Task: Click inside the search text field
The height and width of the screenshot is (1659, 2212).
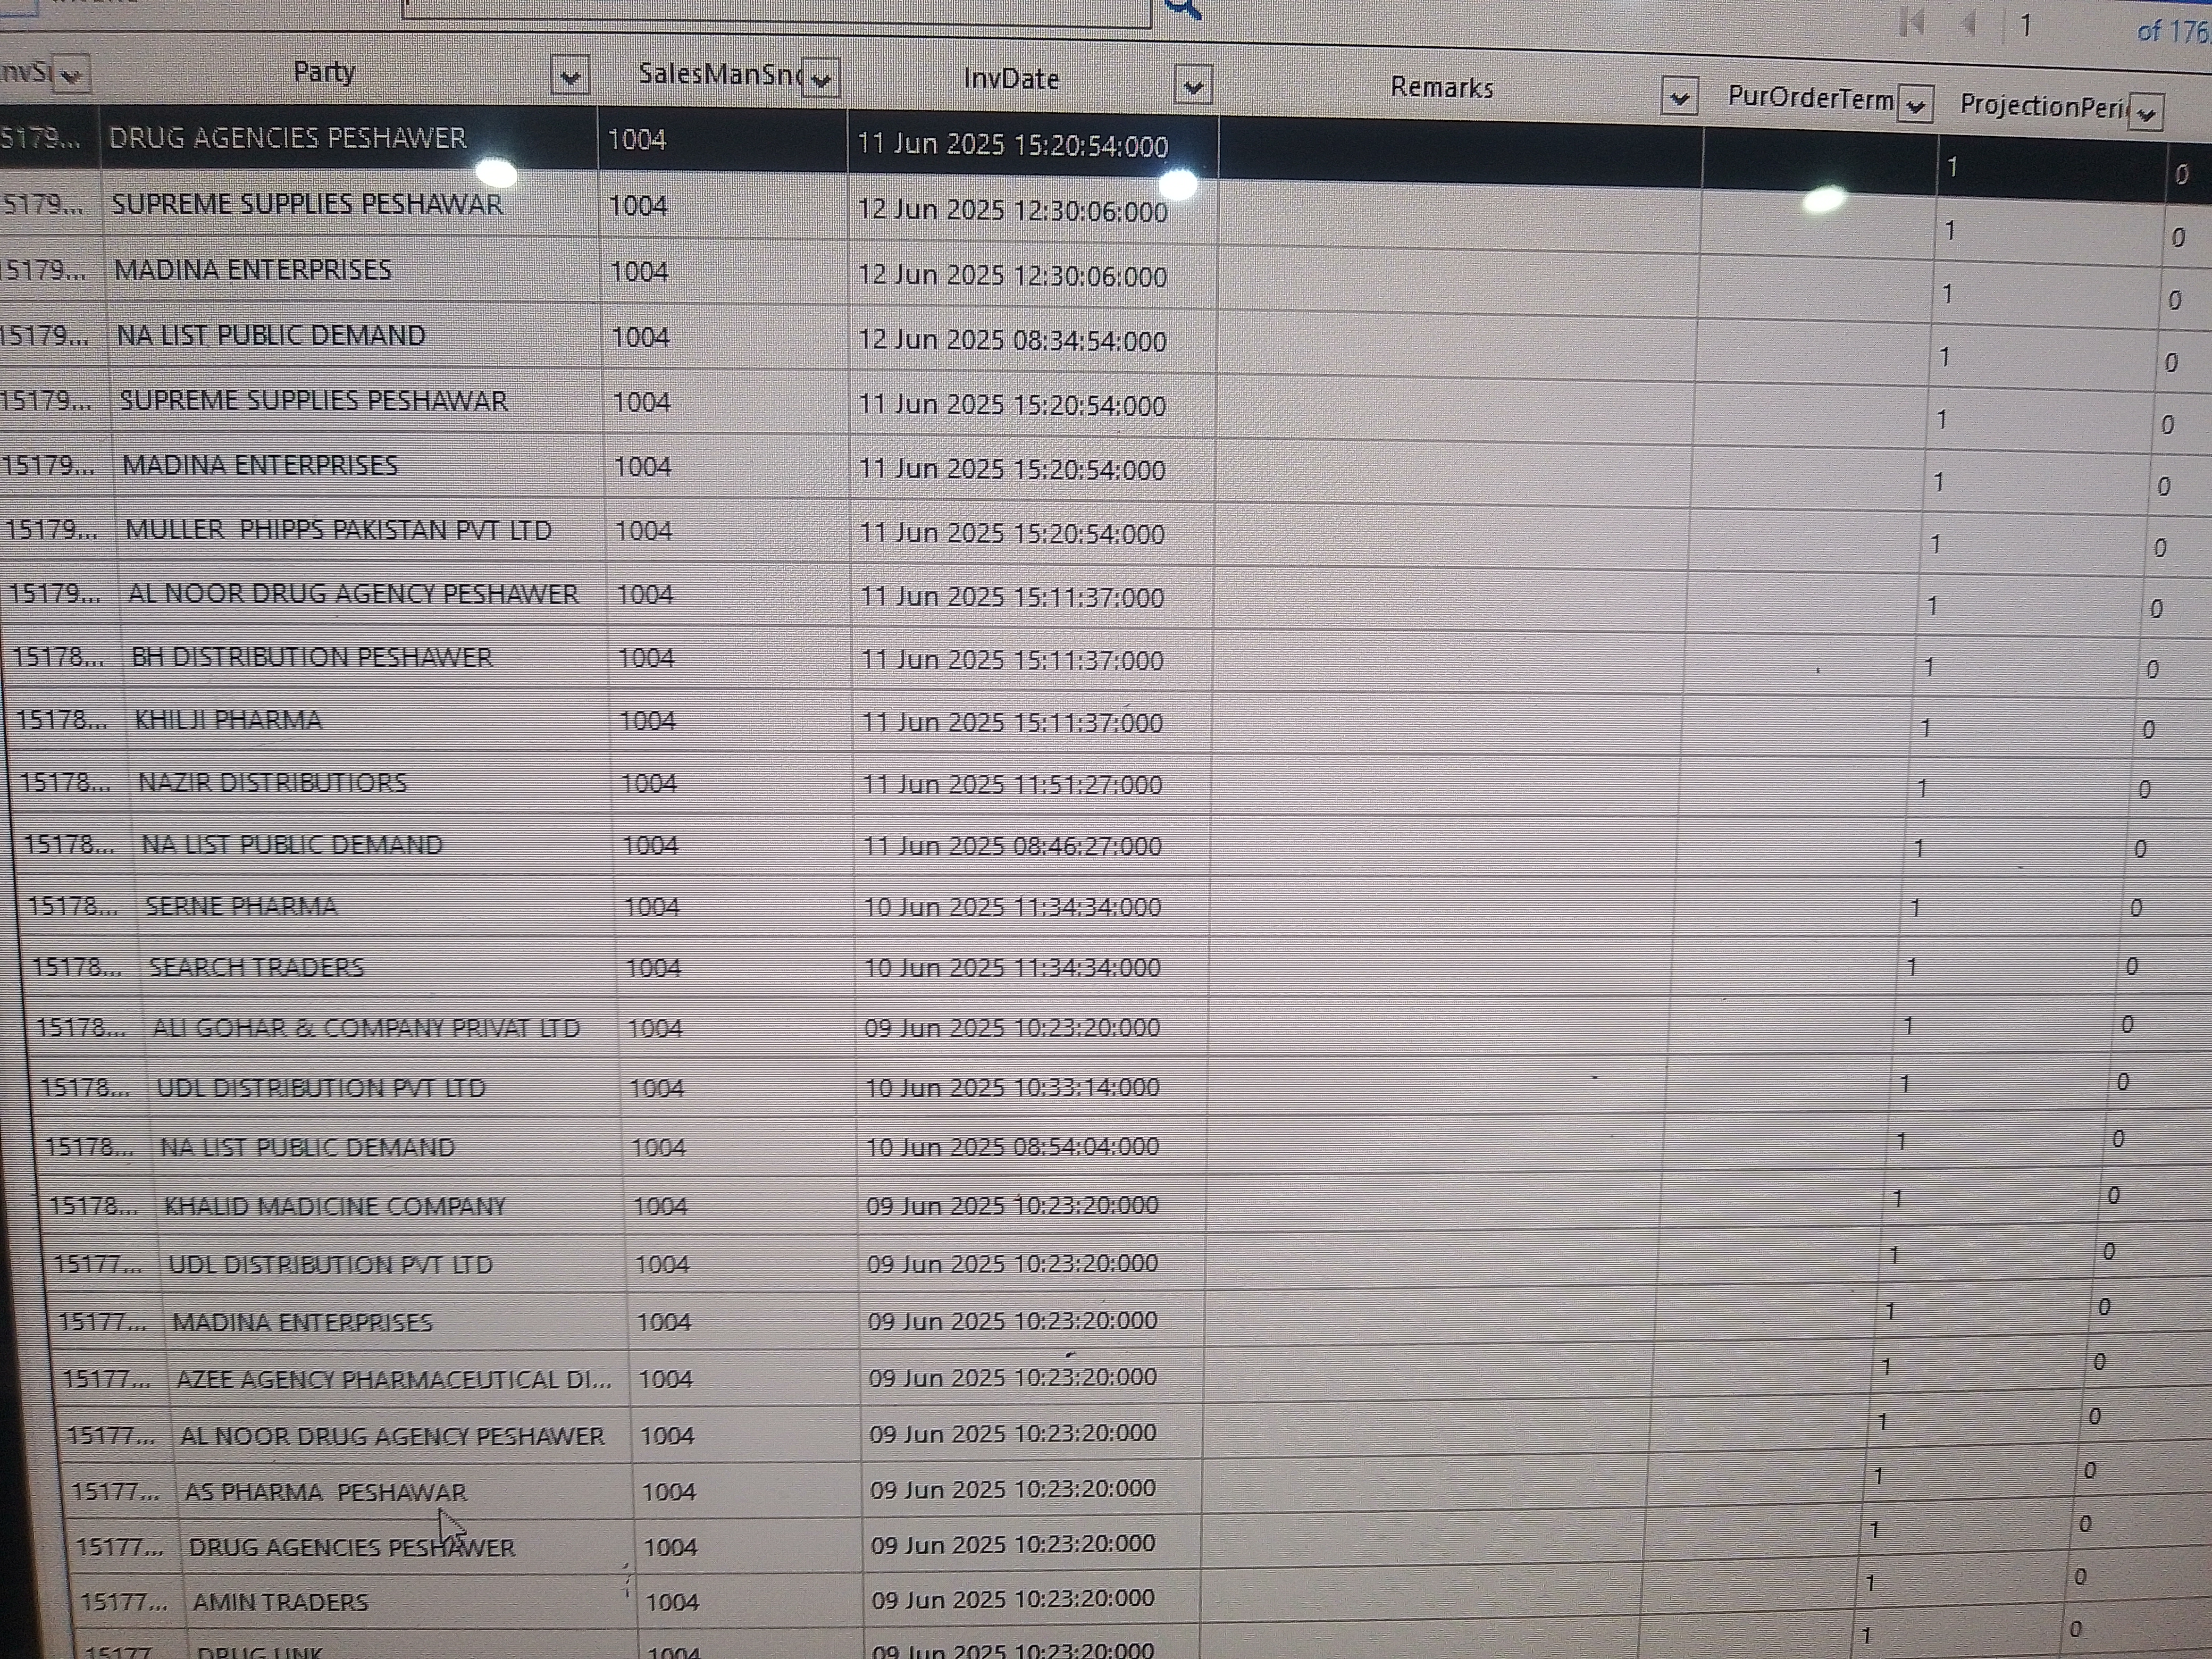Action: [775, 10]
